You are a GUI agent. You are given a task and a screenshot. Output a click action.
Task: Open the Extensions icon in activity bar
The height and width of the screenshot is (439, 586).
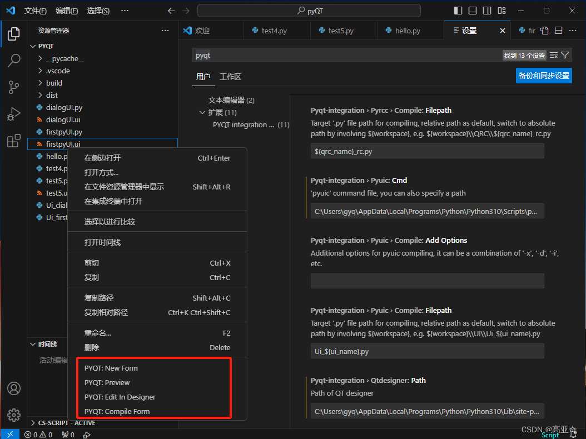click(14, 141)
